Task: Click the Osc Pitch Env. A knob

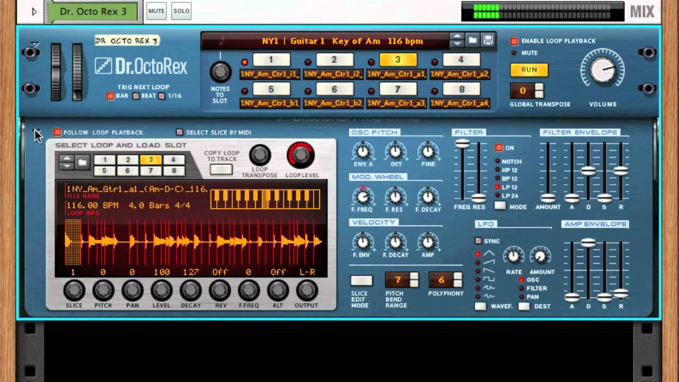Action: point(362,152)
